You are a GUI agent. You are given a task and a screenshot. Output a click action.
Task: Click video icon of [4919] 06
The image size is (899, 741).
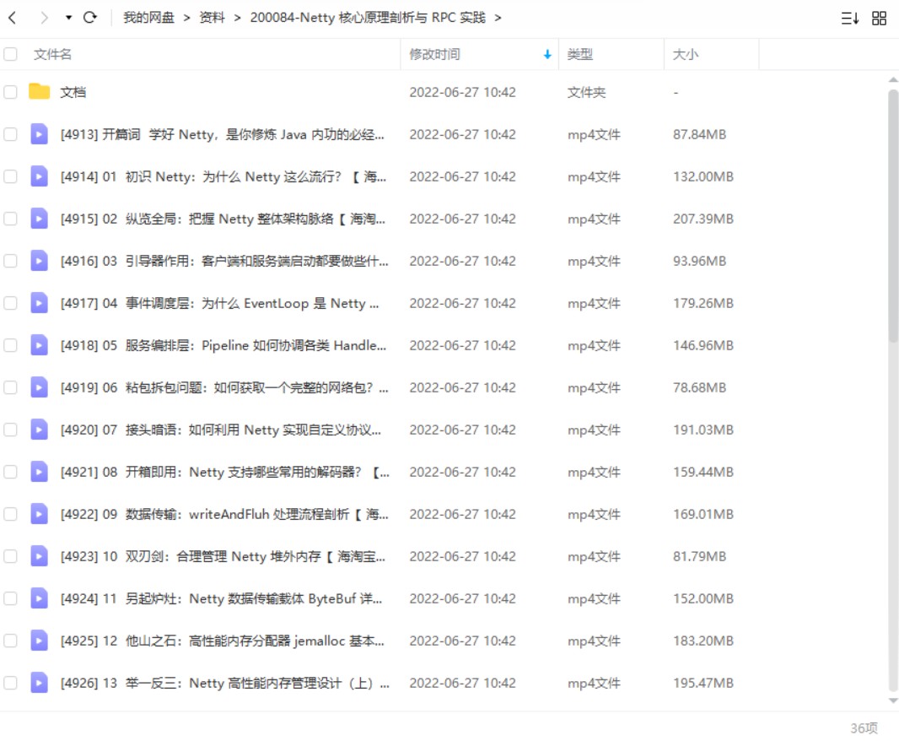[39, 387]
